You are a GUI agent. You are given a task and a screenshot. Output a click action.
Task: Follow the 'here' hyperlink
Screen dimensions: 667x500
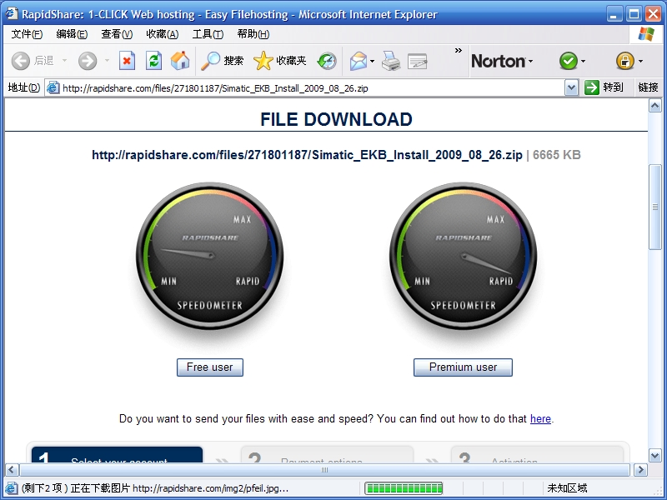point(540,419)
